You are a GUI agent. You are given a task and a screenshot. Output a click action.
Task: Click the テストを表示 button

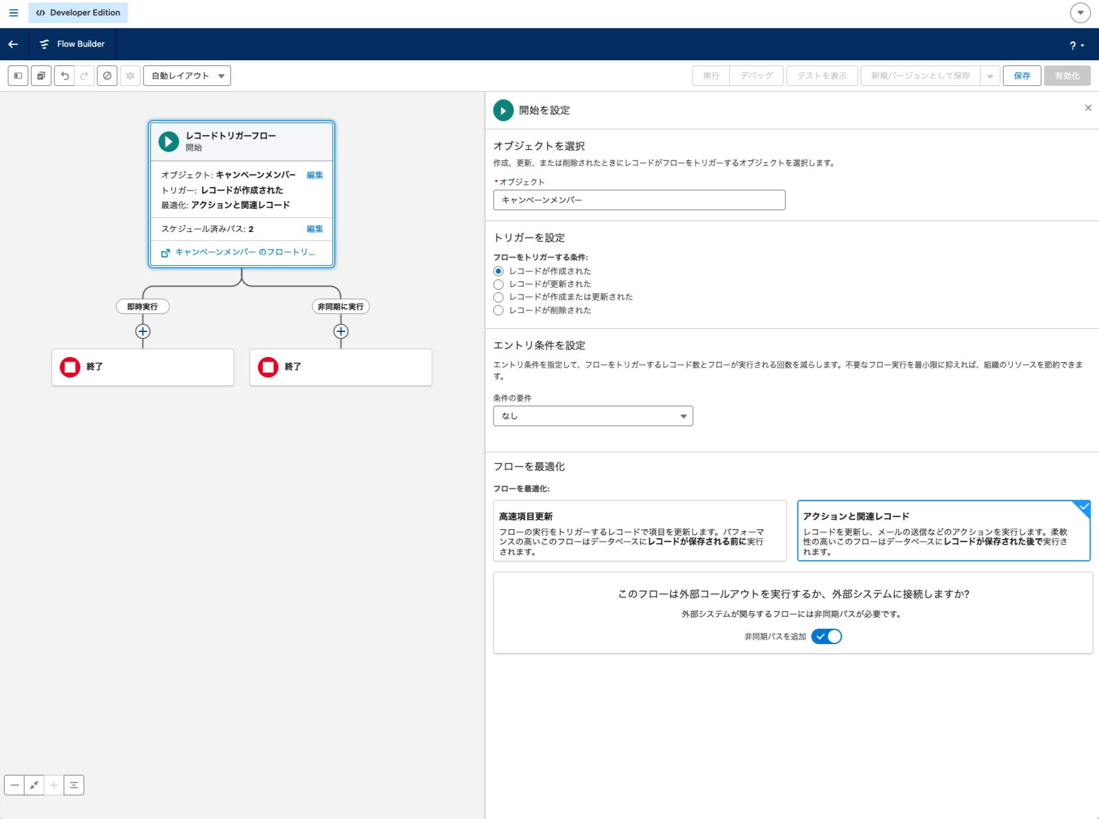(x=822, y=76)
